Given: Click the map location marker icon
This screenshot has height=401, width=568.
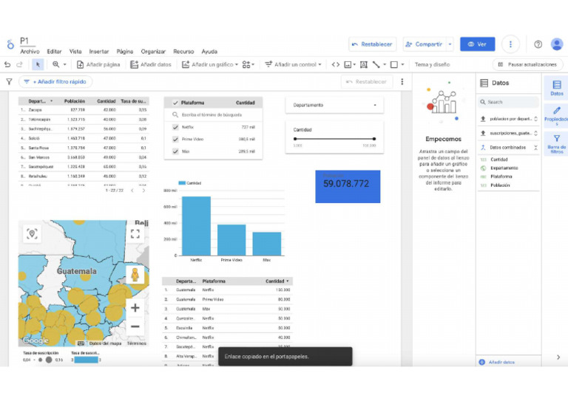Looking at the screenshot, I should click(x=32, y=234).
